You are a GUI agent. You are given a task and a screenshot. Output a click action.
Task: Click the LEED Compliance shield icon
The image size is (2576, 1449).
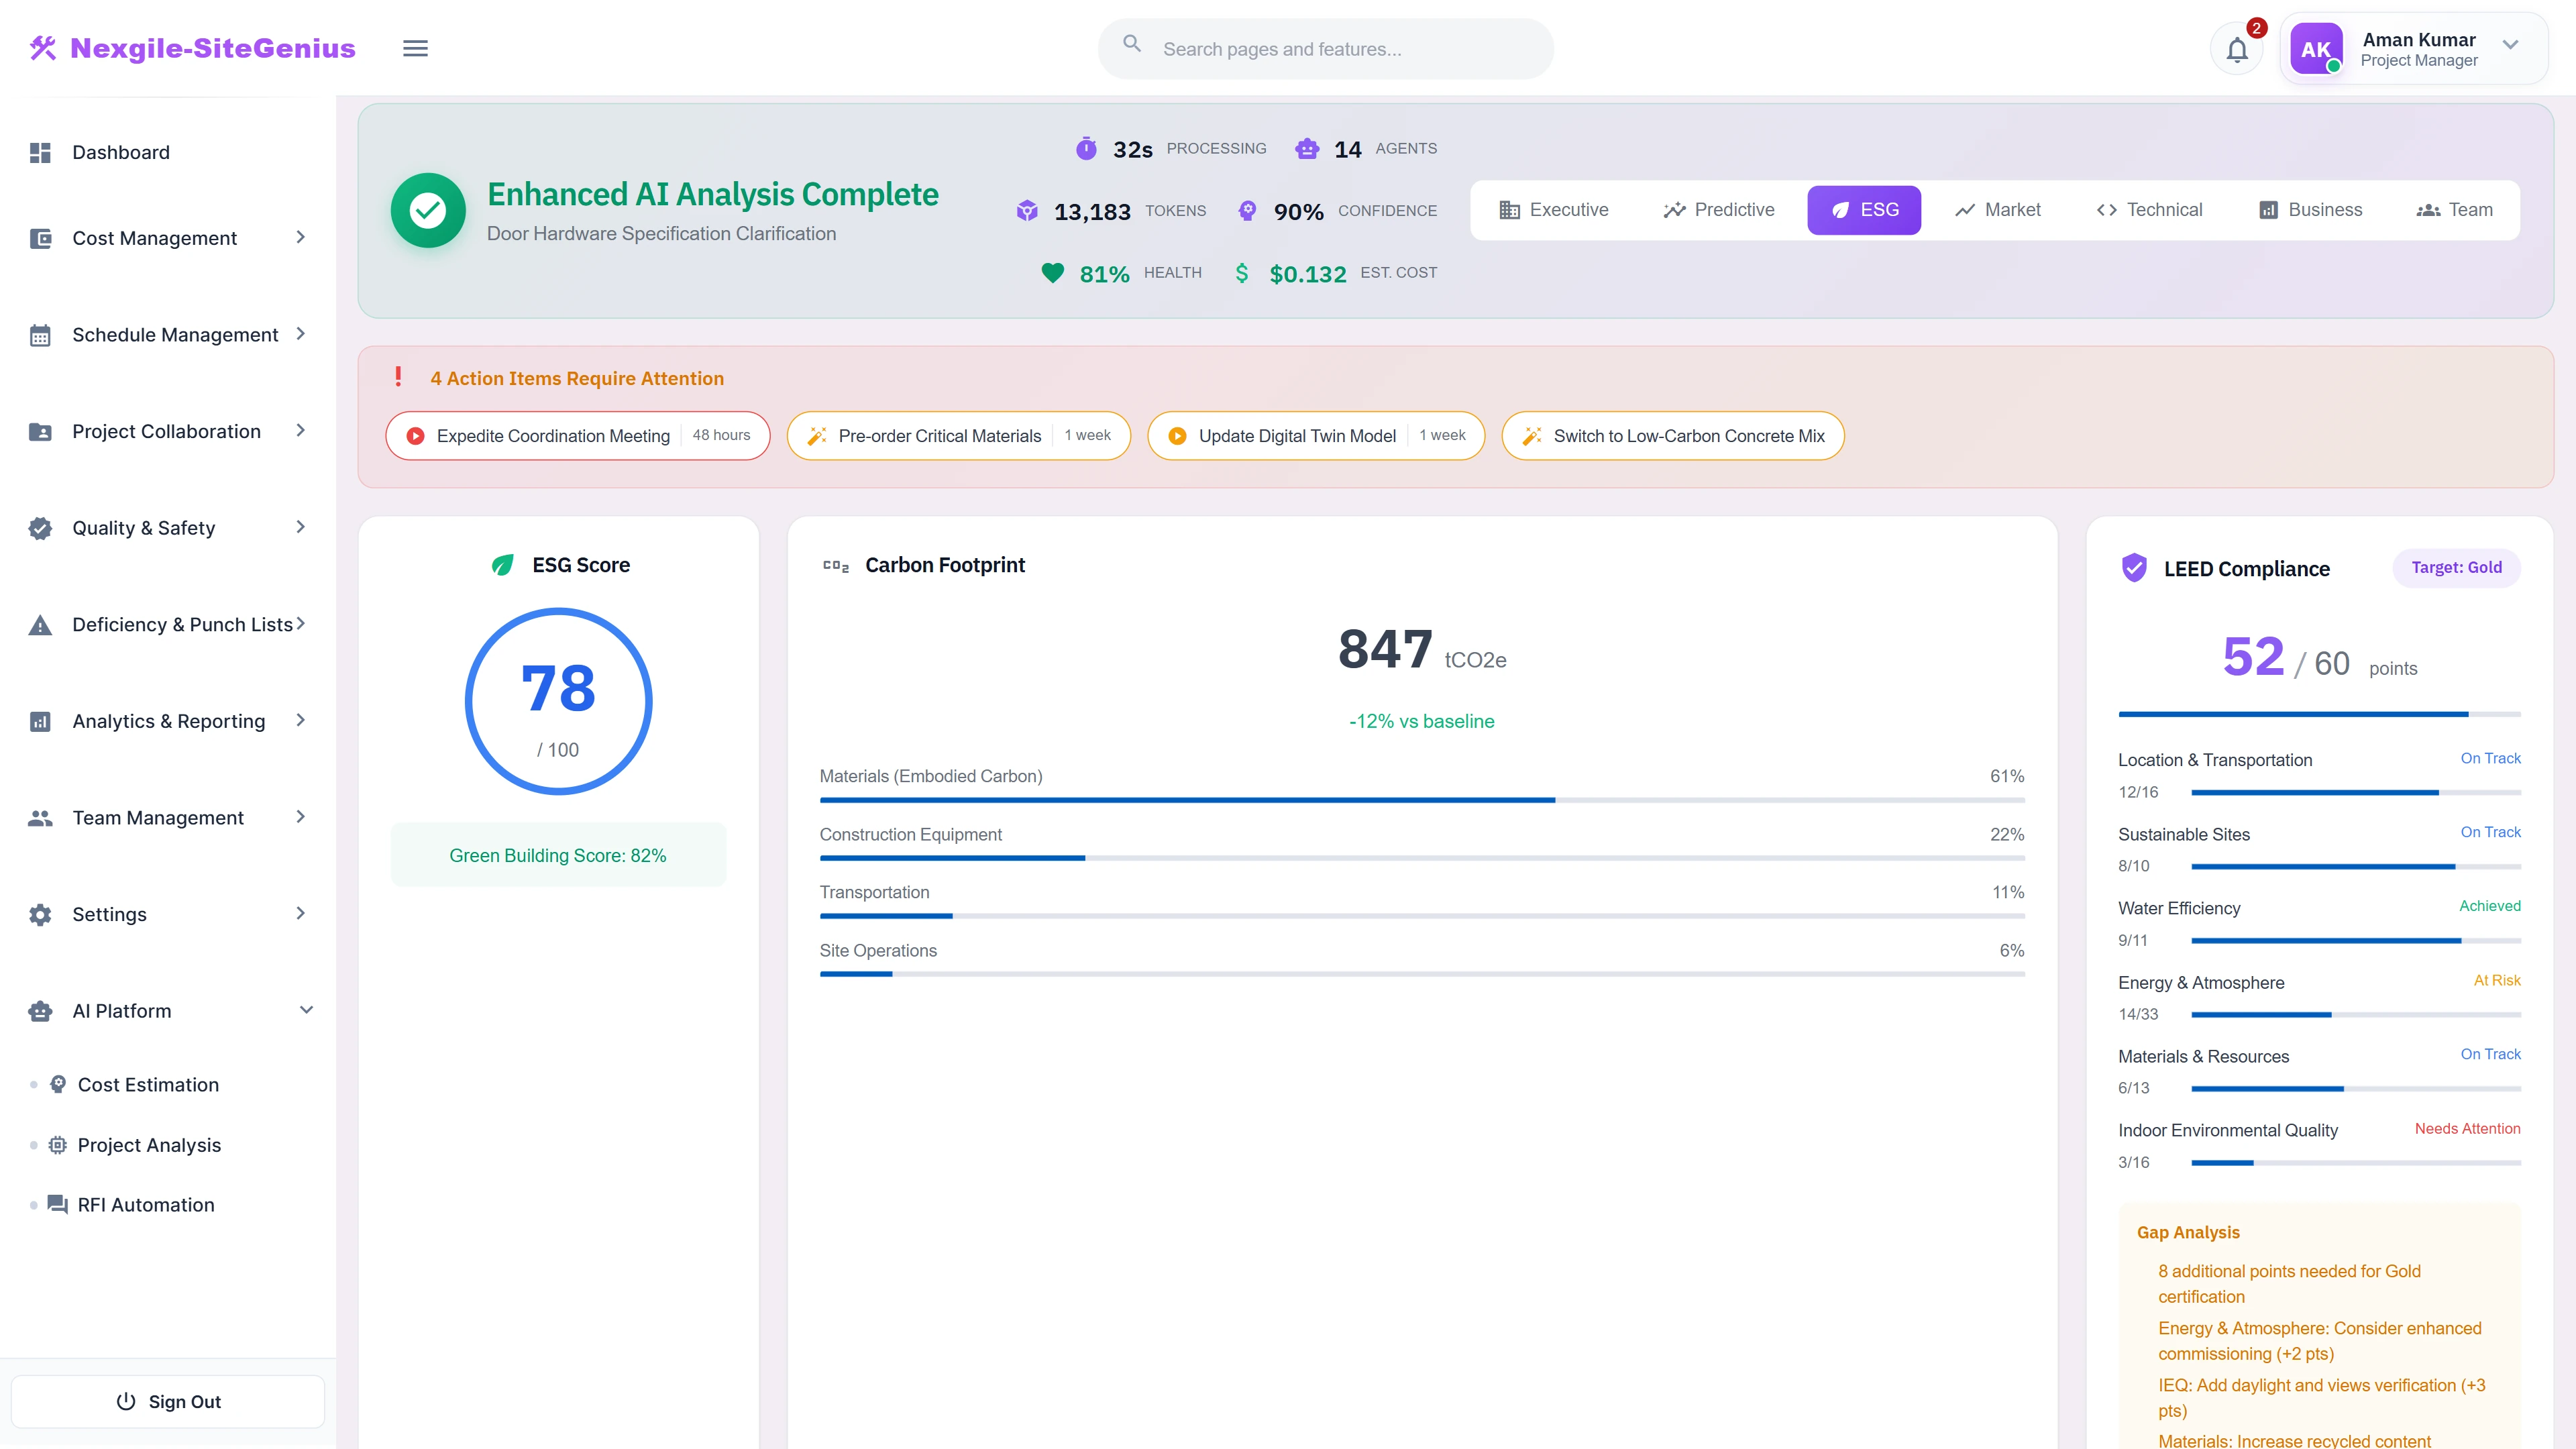(x=2134, y=568)
